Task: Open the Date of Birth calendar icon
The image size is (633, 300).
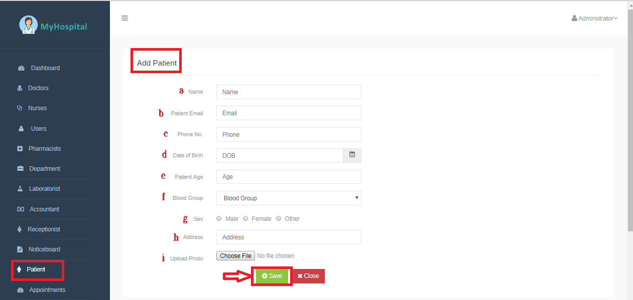Action: 352,155
